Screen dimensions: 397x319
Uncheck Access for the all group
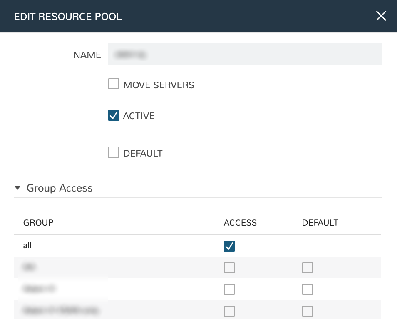click(x=229, y=246)
